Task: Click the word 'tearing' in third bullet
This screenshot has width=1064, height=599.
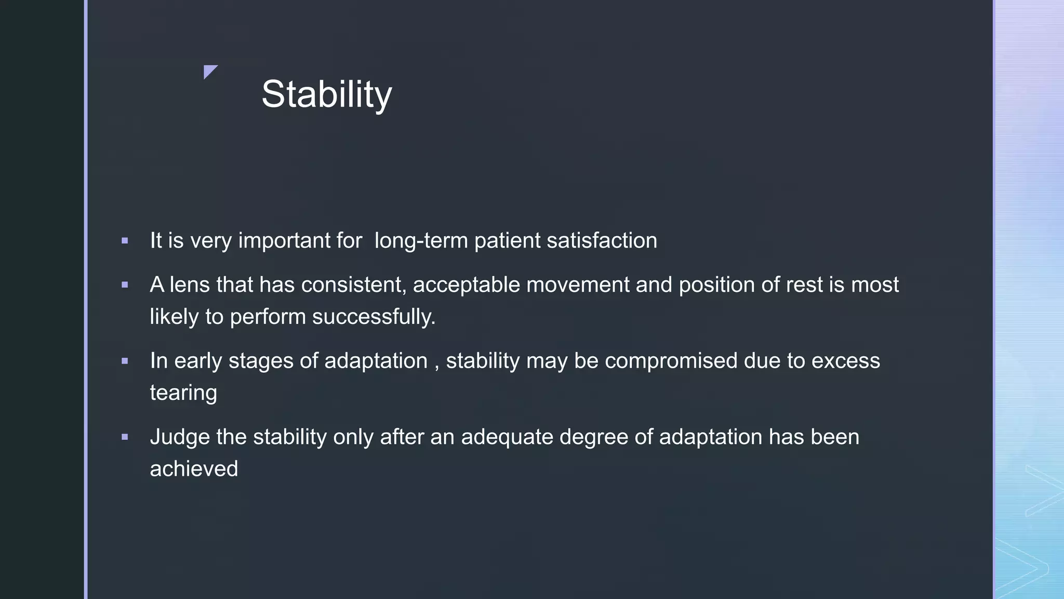Action: [x=183, y=393]
